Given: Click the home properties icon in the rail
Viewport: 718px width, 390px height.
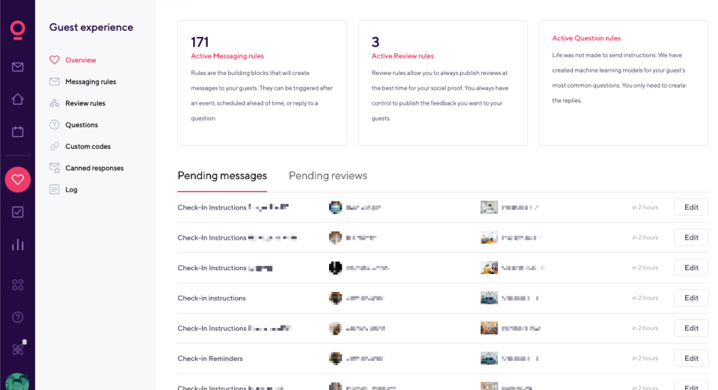Looking at the screenshot, I should pyautogui.click(x=17, y=100).
